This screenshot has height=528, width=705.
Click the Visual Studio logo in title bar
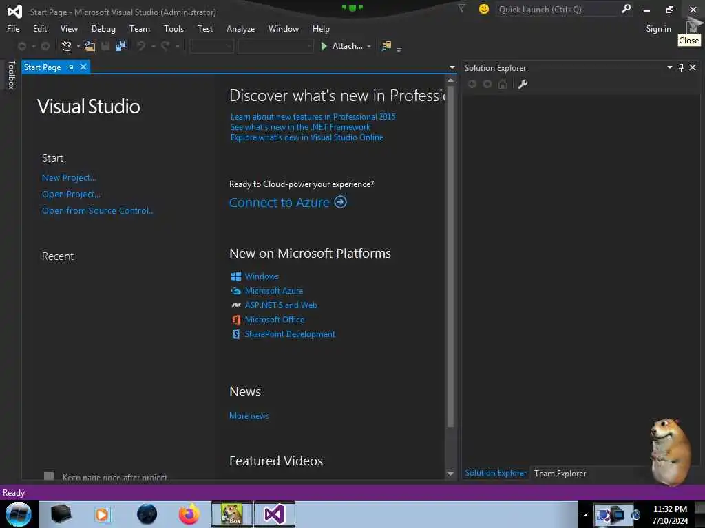15,11
